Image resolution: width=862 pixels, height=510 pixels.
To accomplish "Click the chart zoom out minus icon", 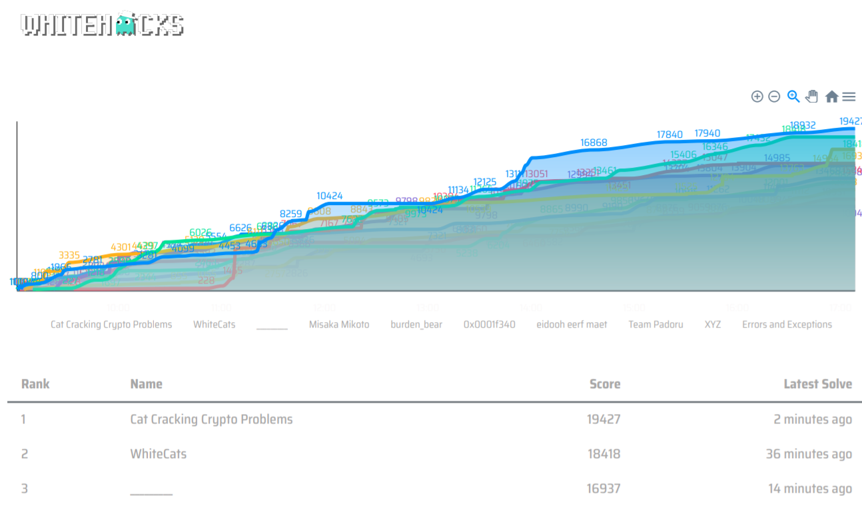I will (x=774, y=97).
